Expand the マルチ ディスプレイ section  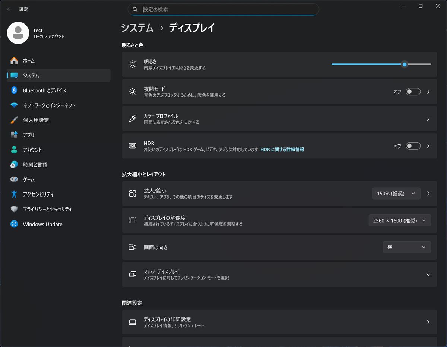pyautogui.click(x=428, y=275)
